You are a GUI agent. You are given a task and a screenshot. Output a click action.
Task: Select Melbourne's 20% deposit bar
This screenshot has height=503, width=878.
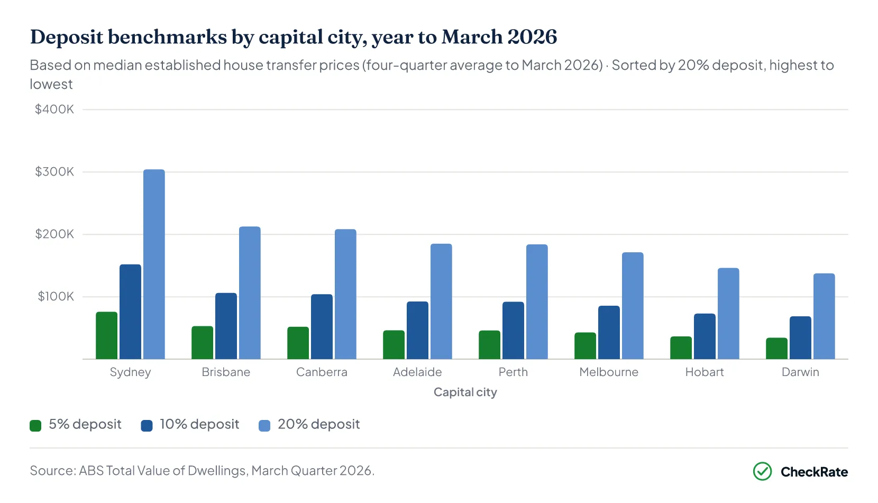633,306
